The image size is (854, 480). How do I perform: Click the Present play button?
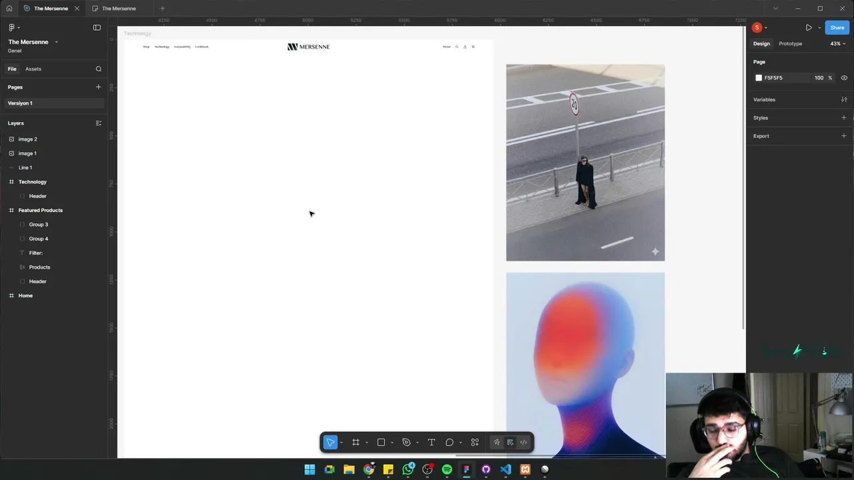[x=809, y=27]
